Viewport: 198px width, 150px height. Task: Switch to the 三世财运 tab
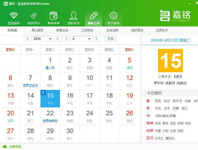click(x=87, y=30)
